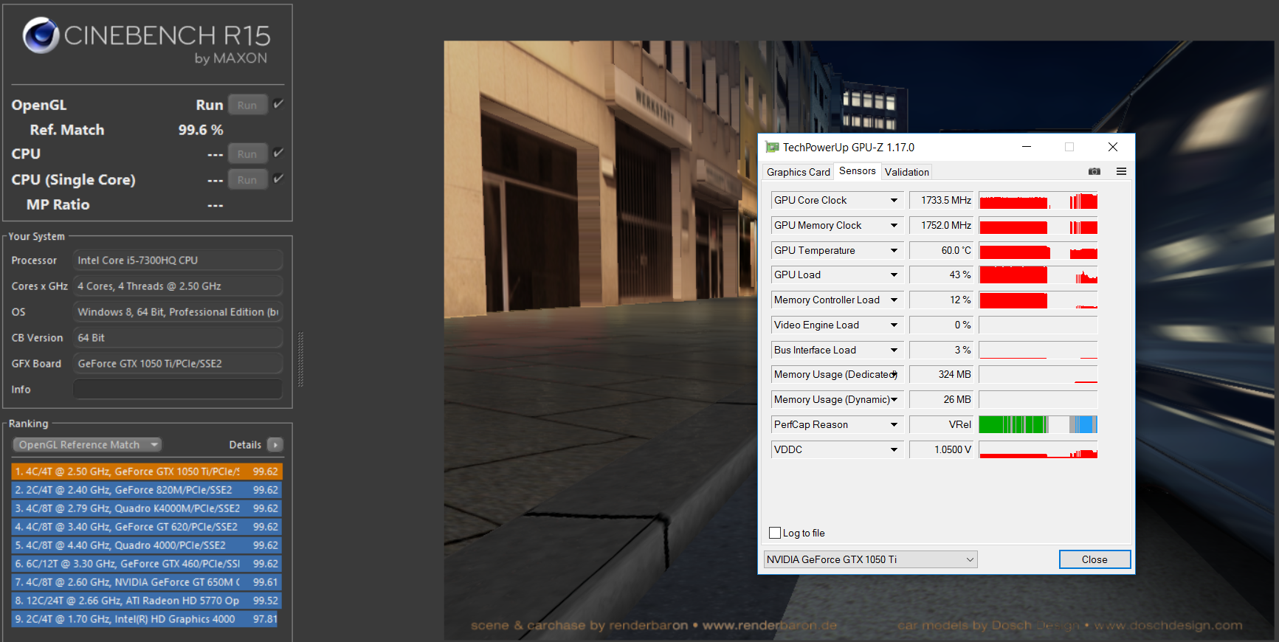The width and height of the screenshot is (1279, 642).
Task: Open GPU Temperature sensor dropdown
Action: [x=894, y=251]
